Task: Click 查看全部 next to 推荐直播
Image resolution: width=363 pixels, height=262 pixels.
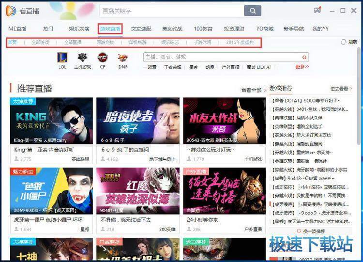Action: tap(253, 90)
